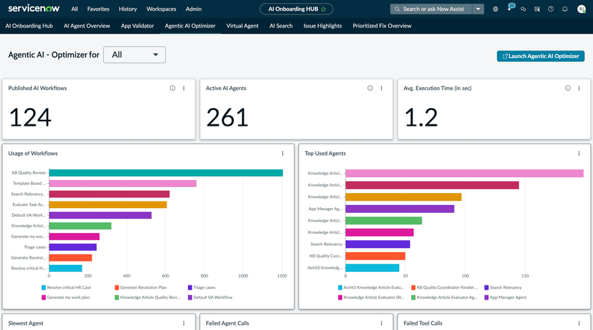Click the KB Quality Review teal bar
This screenshot has width=593, height=330.
(165, 173)
